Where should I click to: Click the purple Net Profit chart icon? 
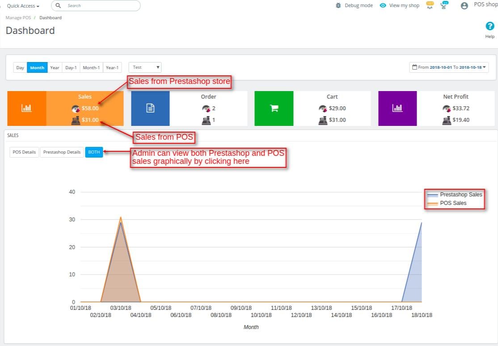(397, 108)
